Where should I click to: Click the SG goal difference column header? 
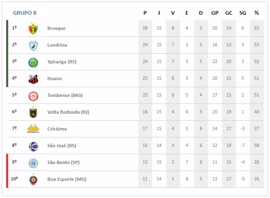[x=243, y=13]
